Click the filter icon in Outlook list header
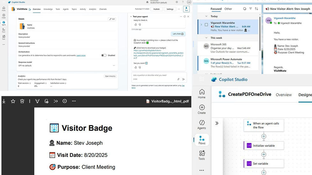This screenshot has width=312, height=175. [251, 9]
